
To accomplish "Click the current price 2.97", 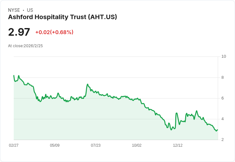I will point(19,32).
